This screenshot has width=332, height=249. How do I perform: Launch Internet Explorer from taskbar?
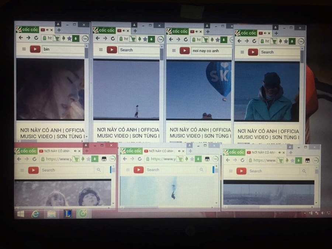(35, 214)
